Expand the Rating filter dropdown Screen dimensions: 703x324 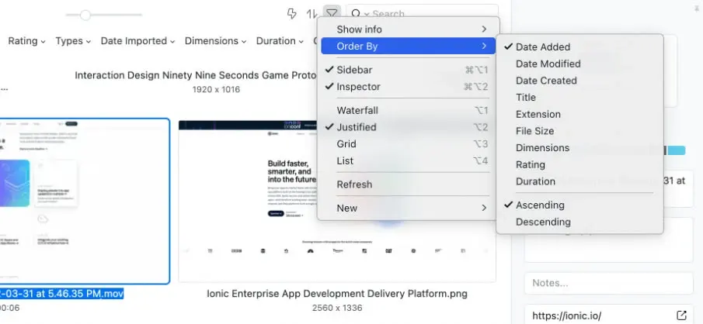pyautogui.click(x=26, y=41)
